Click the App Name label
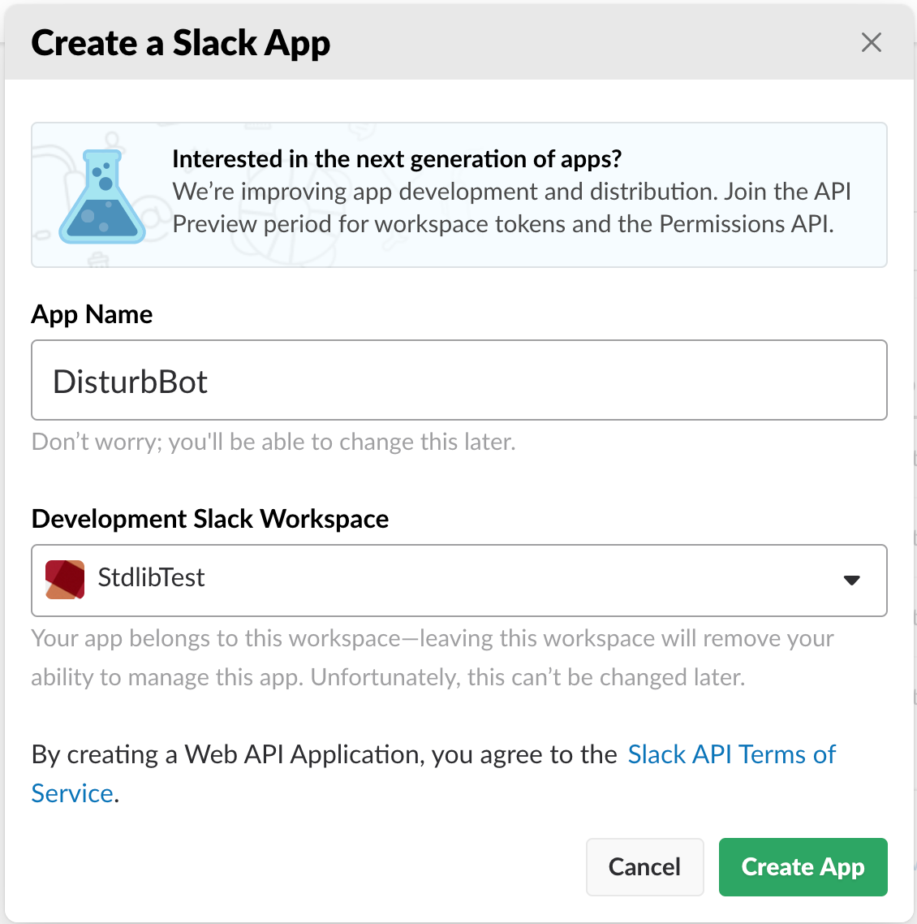 click(x=91, y=314)
